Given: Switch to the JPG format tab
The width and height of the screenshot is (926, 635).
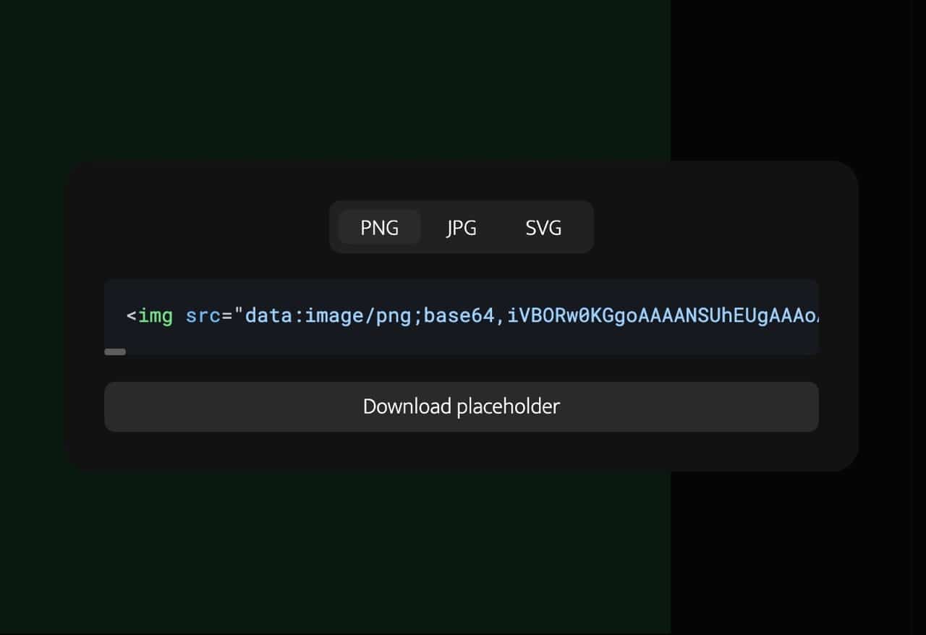Looking at the screenshot, I should 462,227.
